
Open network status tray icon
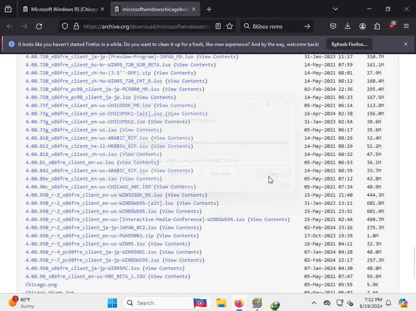[340, 303]
